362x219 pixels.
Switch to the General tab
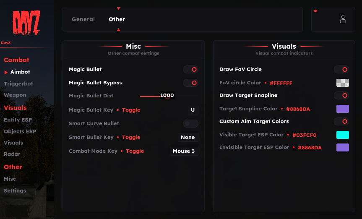click(83, 19)
